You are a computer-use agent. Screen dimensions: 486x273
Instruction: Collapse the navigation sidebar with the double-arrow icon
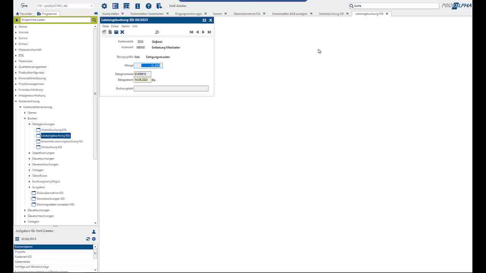(x=96, y=14)
